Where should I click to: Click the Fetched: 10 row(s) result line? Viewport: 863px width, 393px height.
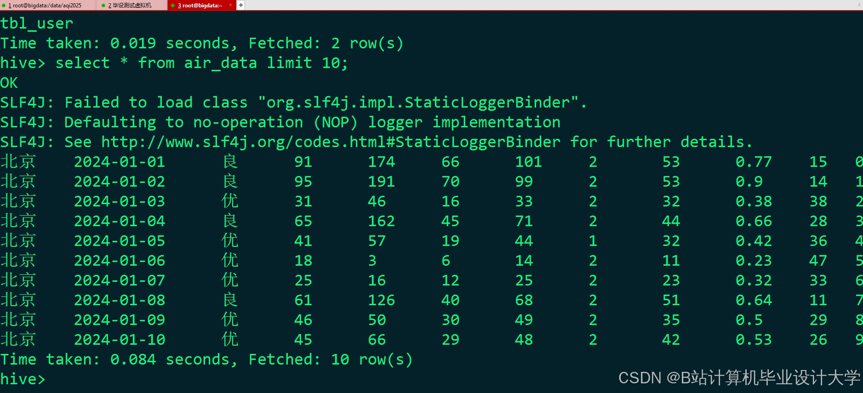click(206, 359)
